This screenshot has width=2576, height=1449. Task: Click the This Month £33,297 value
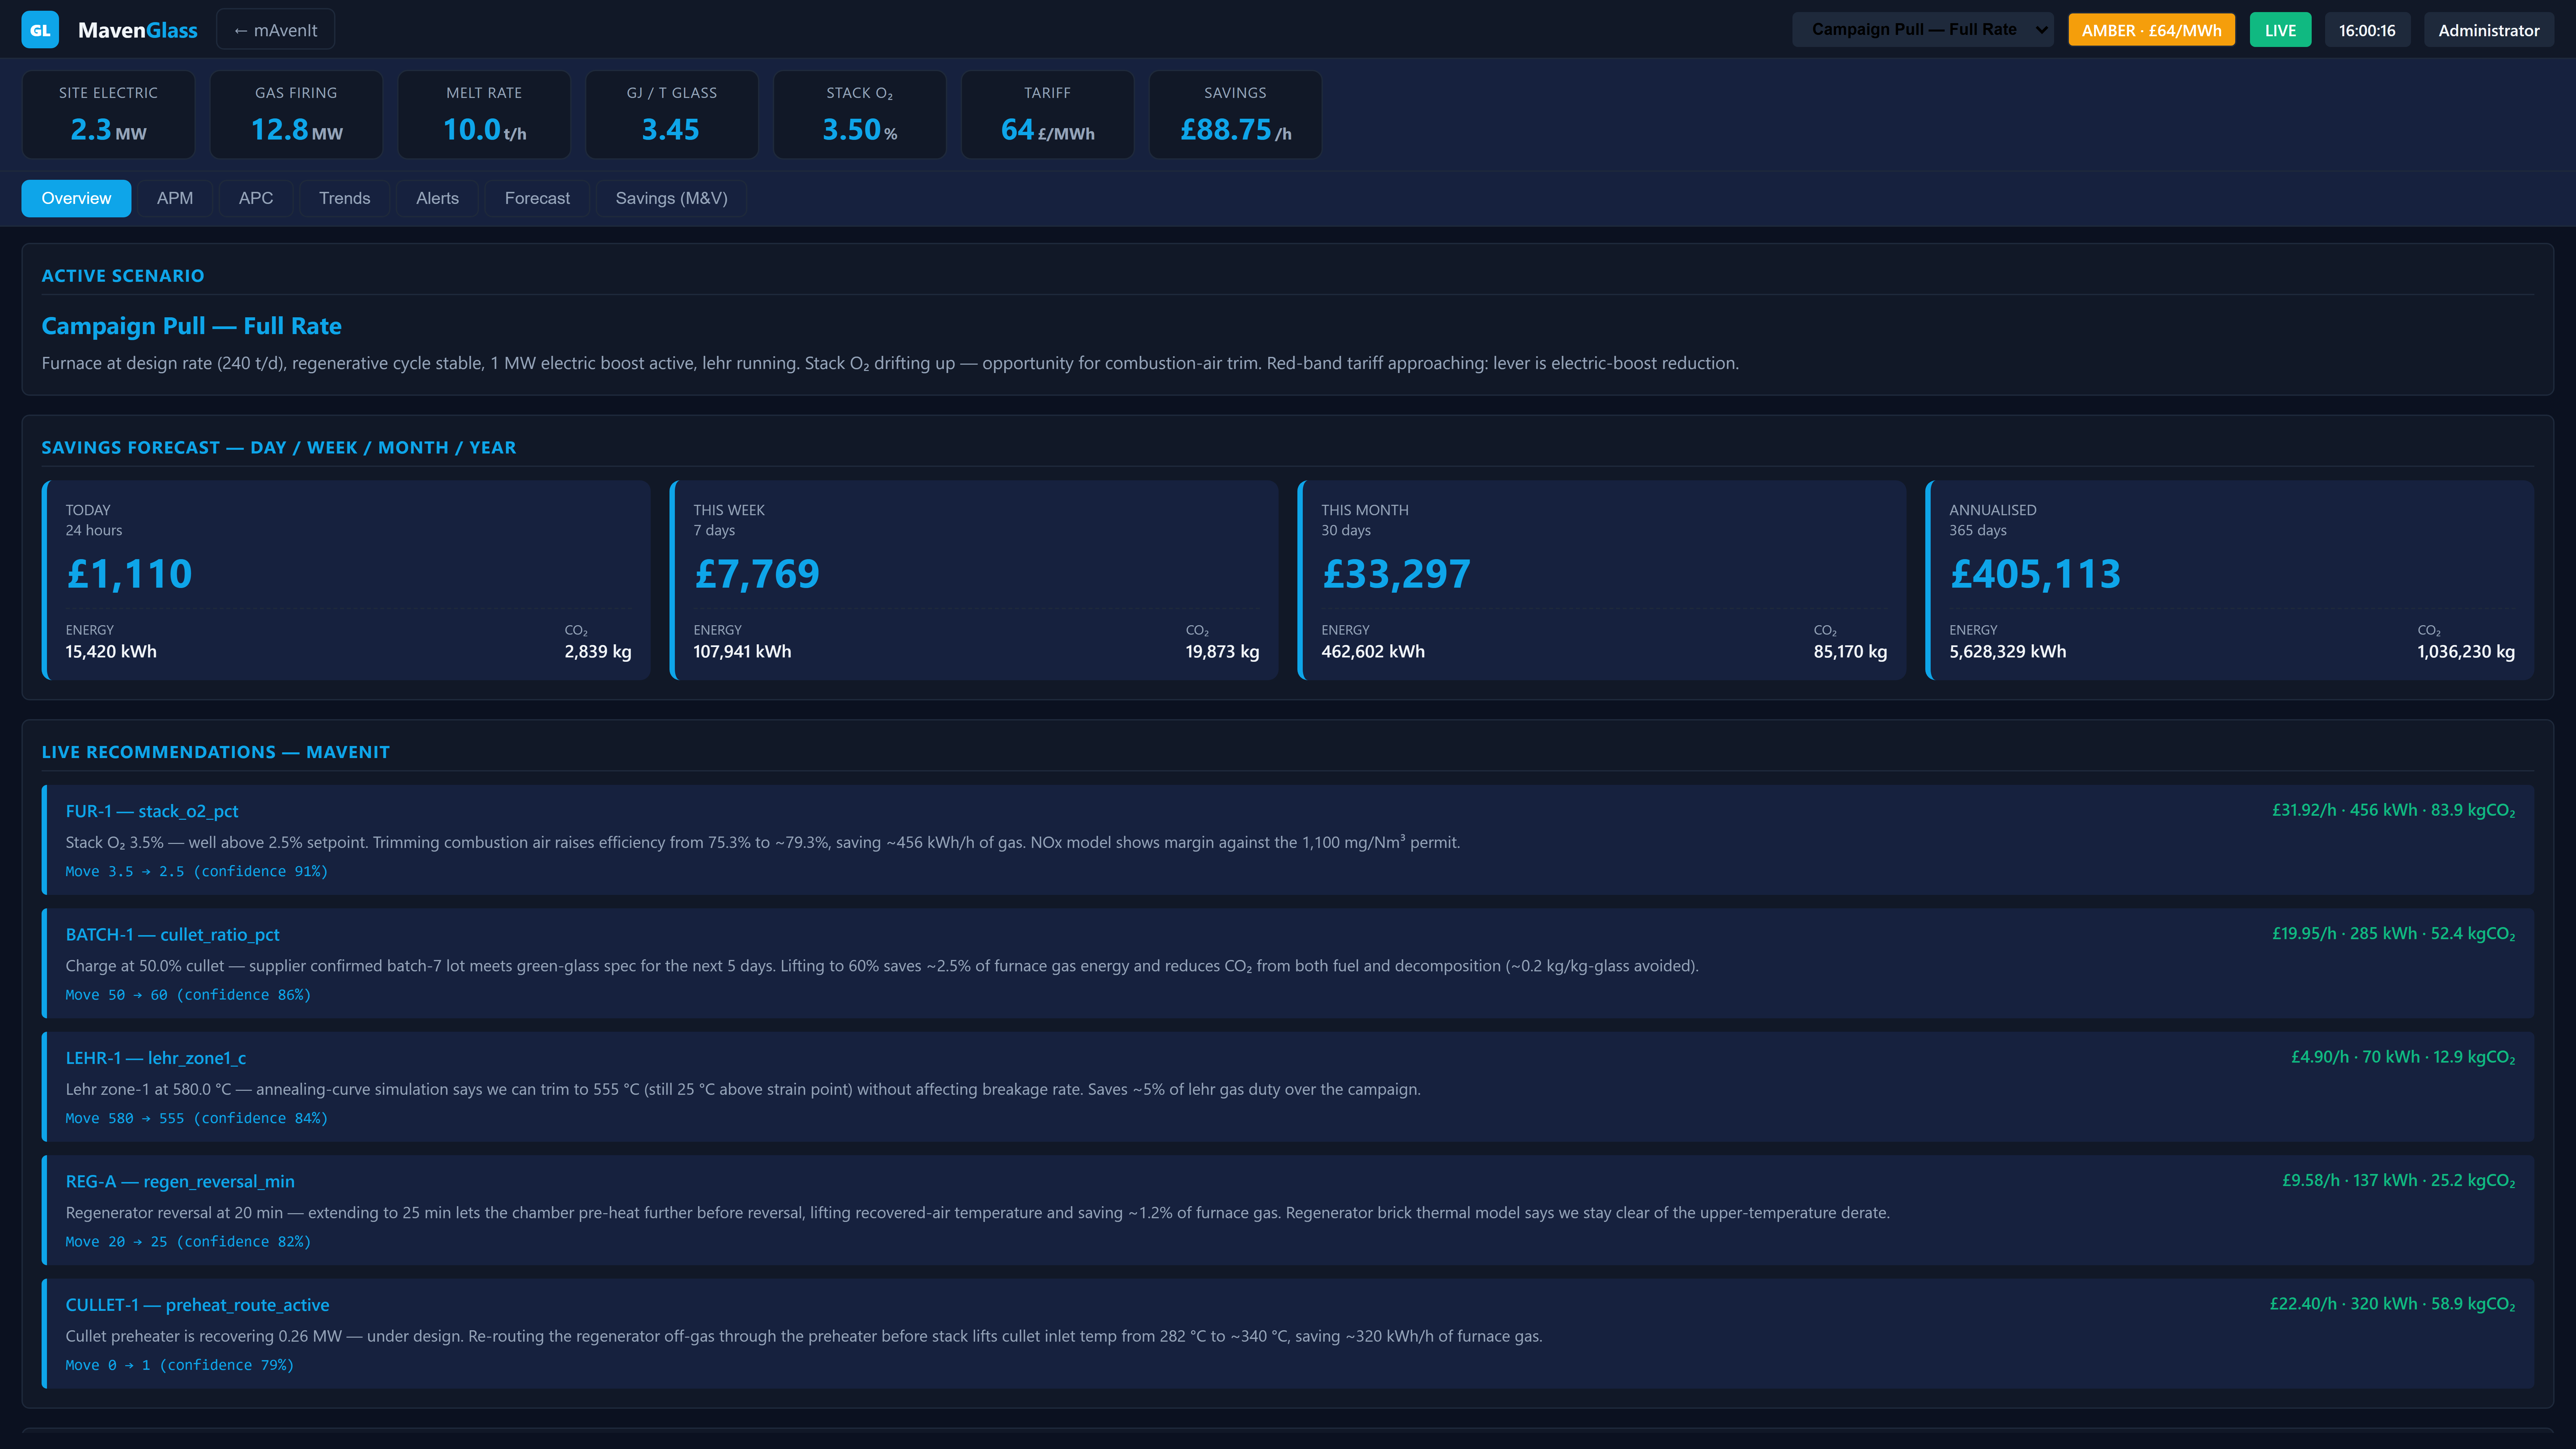tap(1396, 574)
